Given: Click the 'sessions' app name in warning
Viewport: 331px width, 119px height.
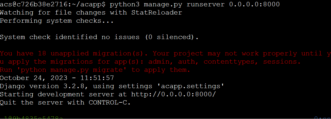Looking at the screenshot, I should pyautogui.click(x=282, y=62).
